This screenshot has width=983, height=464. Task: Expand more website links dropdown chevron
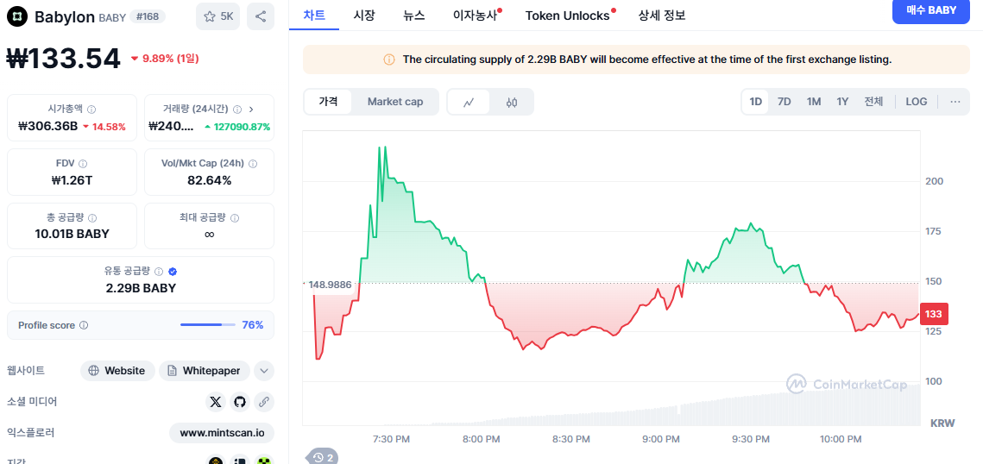coord(264,371)
